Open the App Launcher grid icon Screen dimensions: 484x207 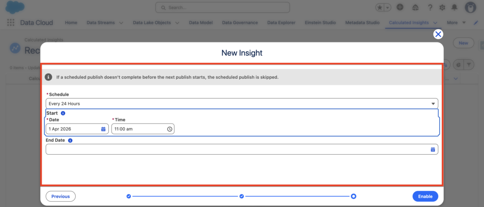tap(11, 23)
